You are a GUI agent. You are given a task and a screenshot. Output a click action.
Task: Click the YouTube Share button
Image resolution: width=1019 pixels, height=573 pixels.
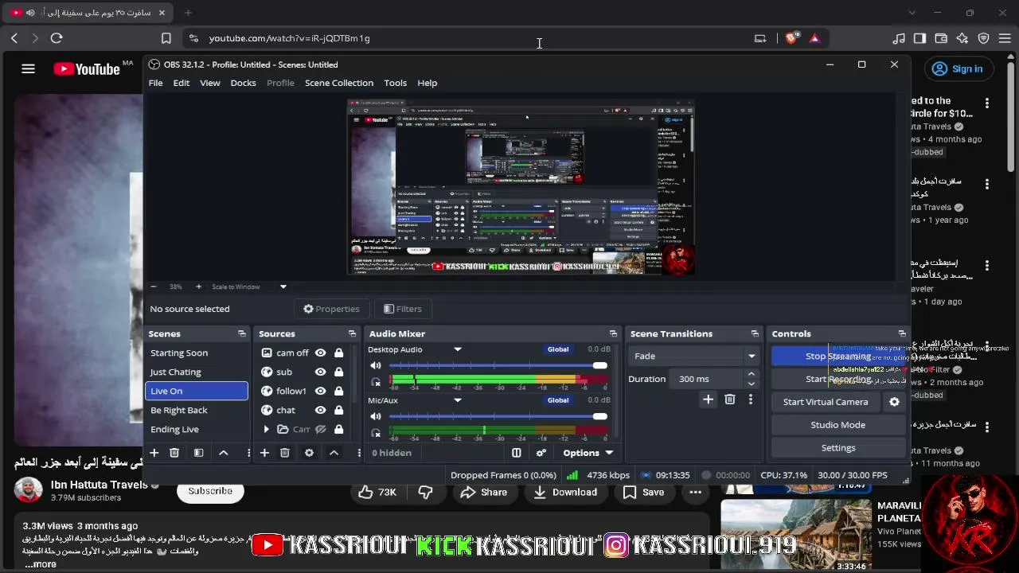484,493
